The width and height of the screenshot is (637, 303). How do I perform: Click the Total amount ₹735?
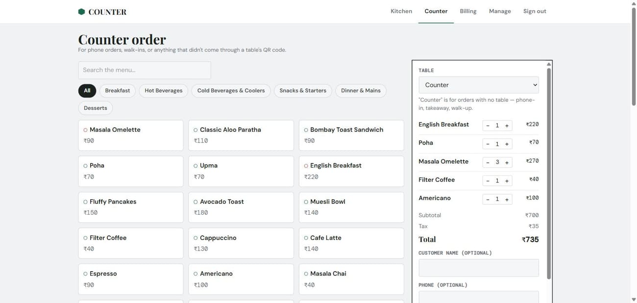[x=530, y=240]
